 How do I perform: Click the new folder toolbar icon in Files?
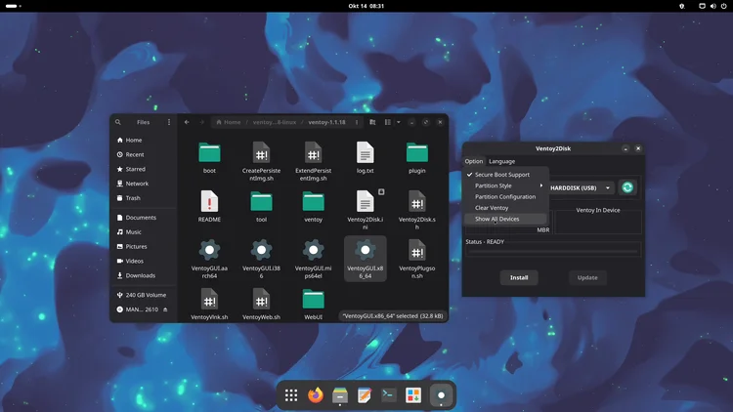coord(372,122)
